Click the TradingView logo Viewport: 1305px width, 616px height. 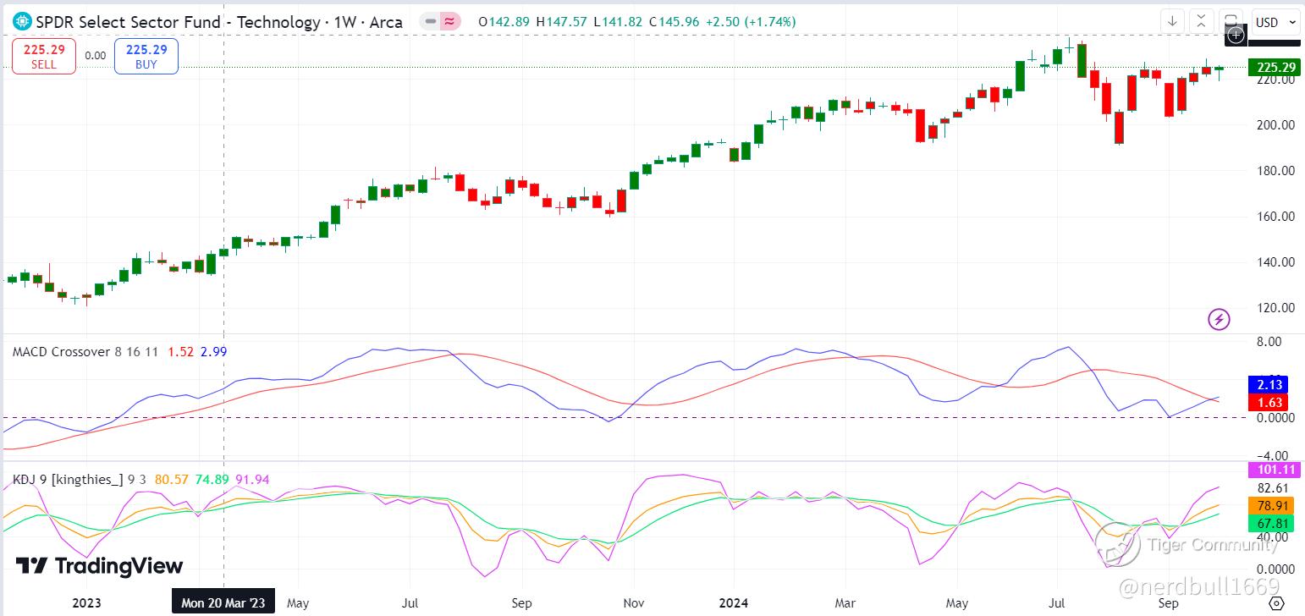[99, 566]
